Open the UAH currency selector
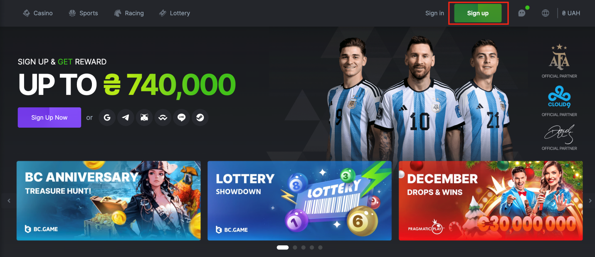Screen dimensions: 595x257 (571, 13)
